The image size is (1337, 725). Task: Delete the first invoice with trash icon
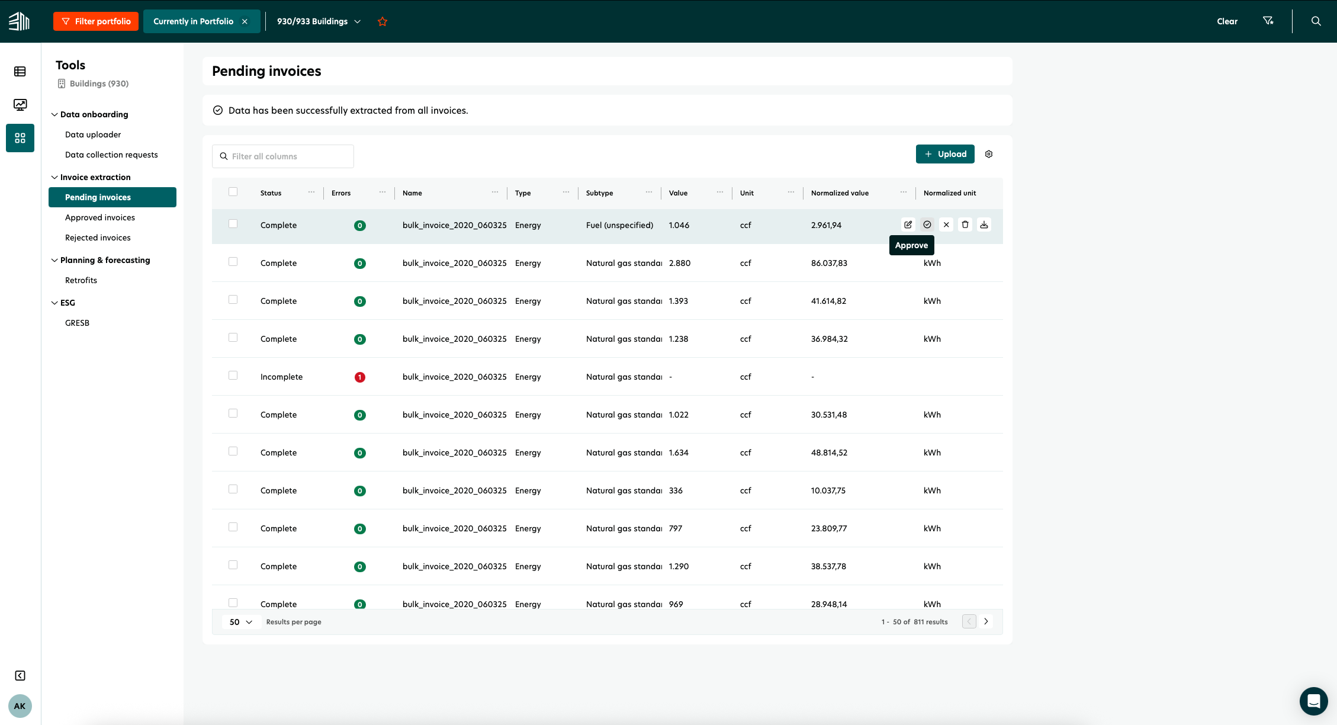[965, 224]
